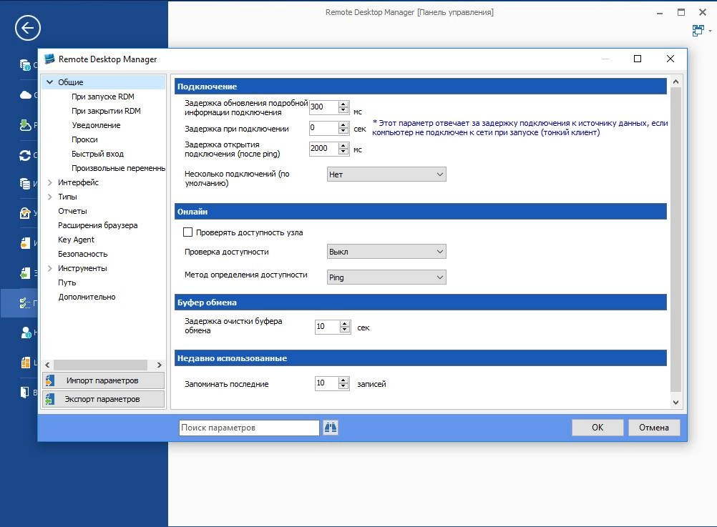The height and width of the screenshot is (527, 717).
Task: Enable Проверять доступность узла checkbox
Action: pos(187,232)
